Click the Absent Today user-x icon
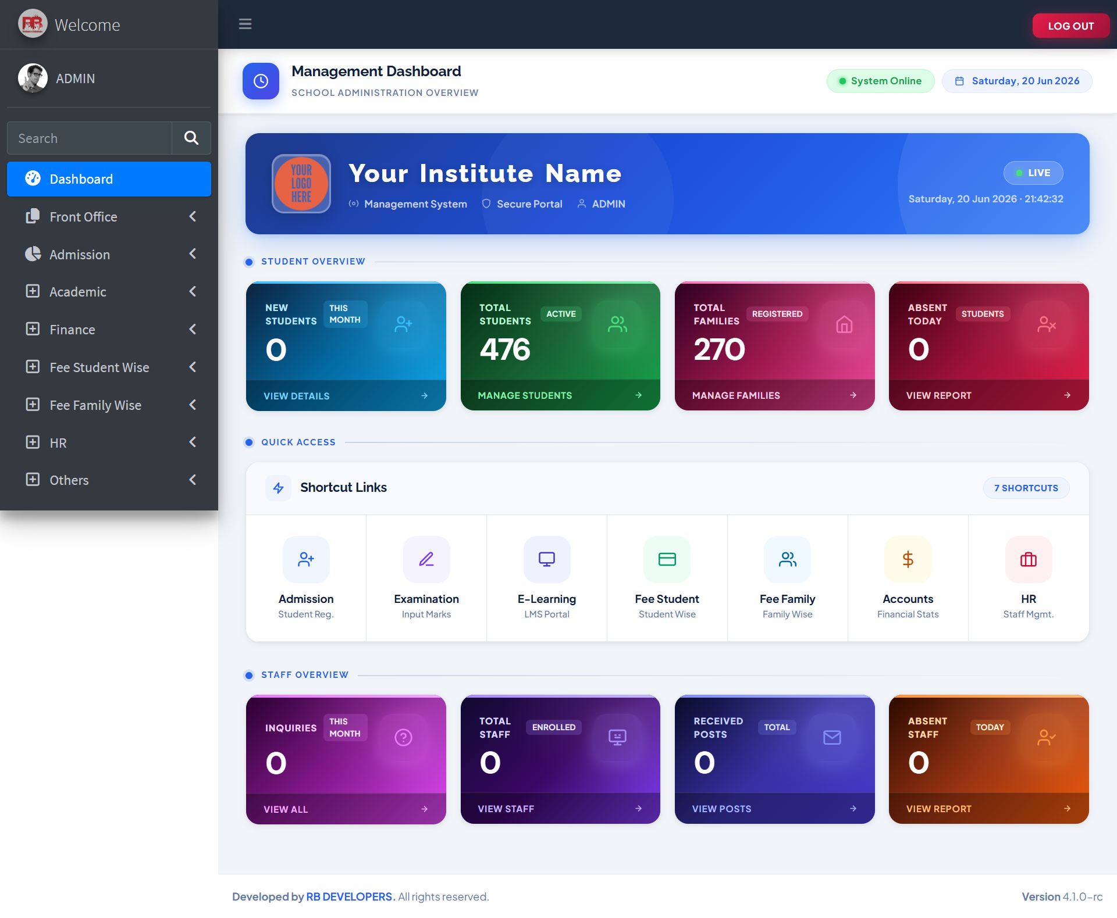The height and width of the screenshot is (918, 1117). (x=1046, y=324)
